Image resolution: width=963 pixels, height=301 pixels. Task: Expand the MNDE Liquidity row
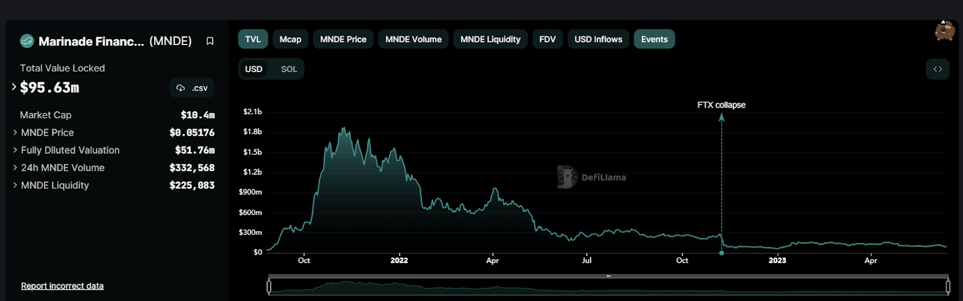pyautogui.click(x=15, y=185)
